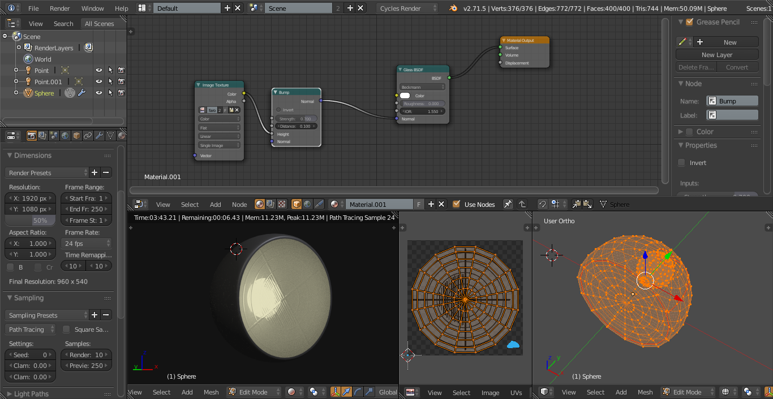Click the Point.001 lamp icon in outliner
773x399 pixels.
point(28,82)
